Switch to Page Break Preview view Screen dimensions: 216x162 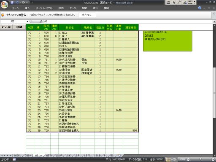(175, 159)
